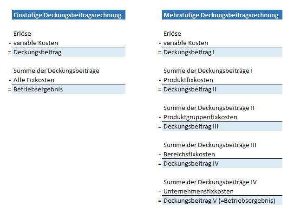Select the Deckungsbeitrag III result cell
Viewport: 301px width, 212px height.
191,126
